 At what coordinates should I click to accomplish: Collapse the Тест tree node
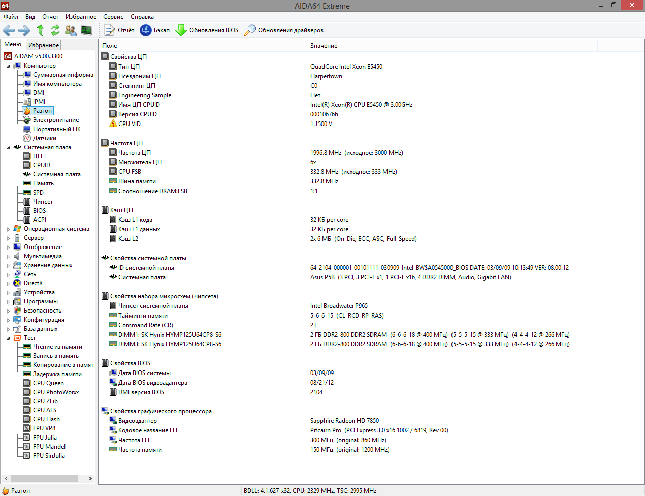(x=9, y=338)
